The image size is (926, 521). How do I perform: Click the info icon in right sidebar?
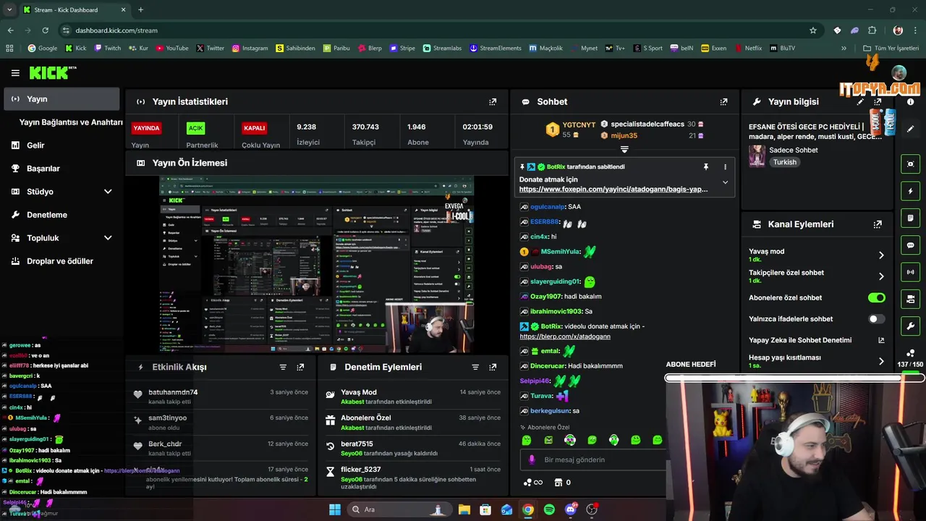point(910,102)
